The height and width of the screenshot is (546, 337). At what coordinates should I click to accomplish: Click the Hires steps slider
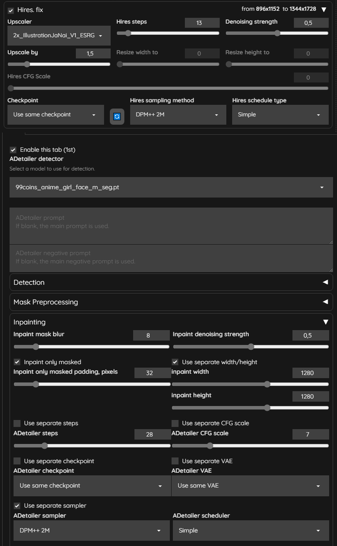pyautogui.click(x=168, y=33)
